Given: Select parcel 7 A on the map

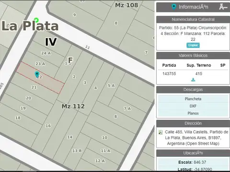Looking at the screenshot, I should coord(127,108).
